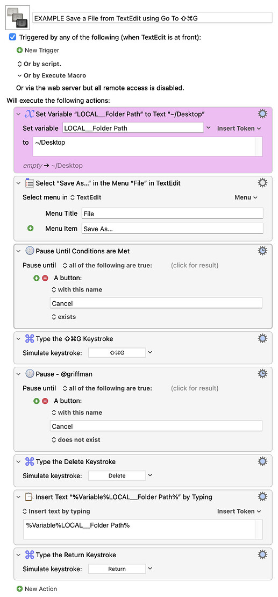Open the dropdown beside the Return keystroke field
This screenshot has height=597, width=278.
(150, 569)
